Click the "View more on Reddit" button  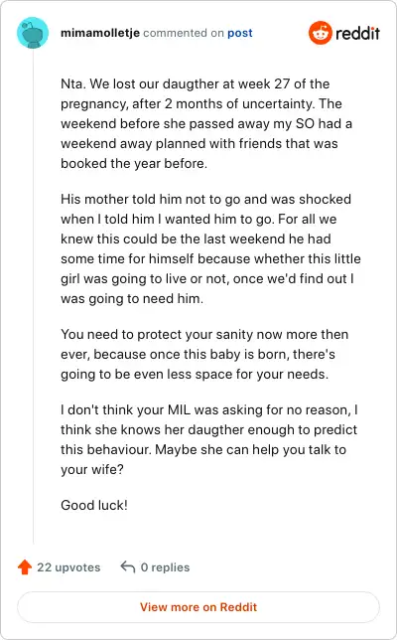pyautogui.click(x=198, y=607)
